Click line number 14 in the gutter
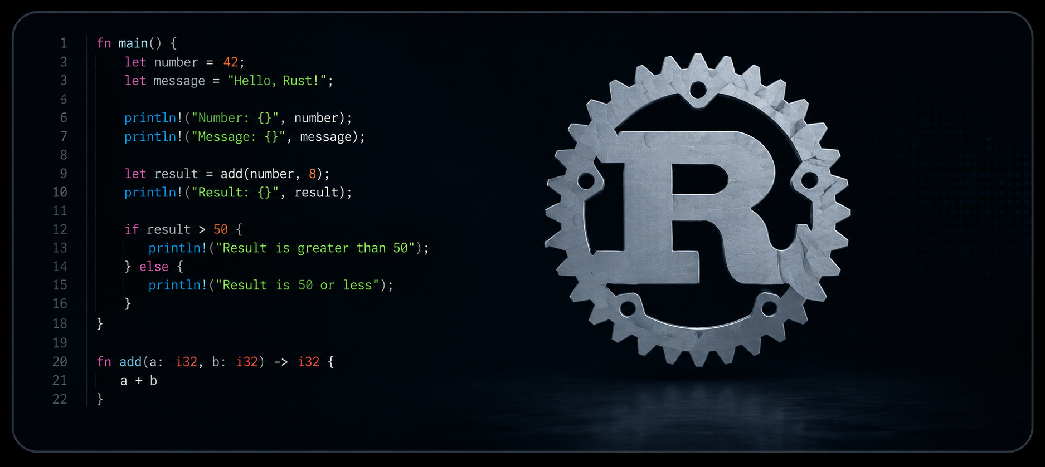 pos(60,267)
